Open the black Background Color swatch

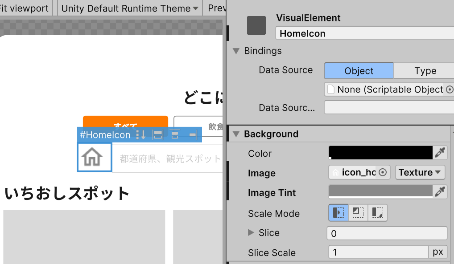click(x=380, y=153)
